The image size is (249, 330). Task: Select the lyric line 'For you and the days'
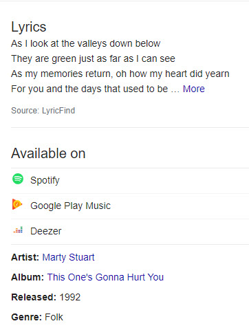[x=96, y=89]
